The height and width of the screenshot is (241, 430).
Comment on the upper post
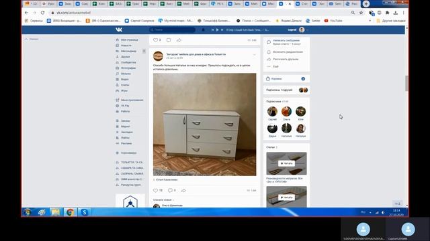pyautogui.click(x=169, y=40)
